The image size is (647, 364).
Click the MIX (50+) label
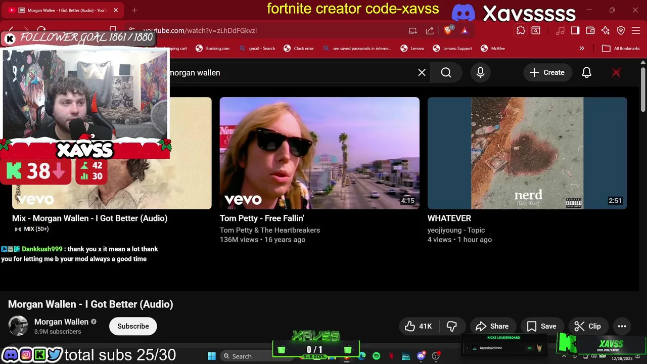point(31,229)
